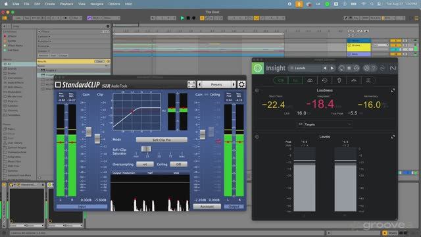This screenshot has height=237, width=421.
Task: Expand the Filters disclosure triangle
Action: [x=39, y=32]
